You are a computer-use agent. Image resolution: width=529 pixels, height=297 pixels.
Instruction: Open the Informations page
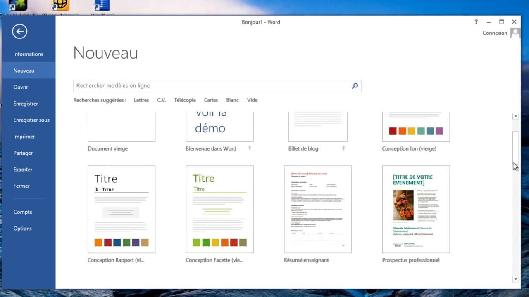(28, 54)
